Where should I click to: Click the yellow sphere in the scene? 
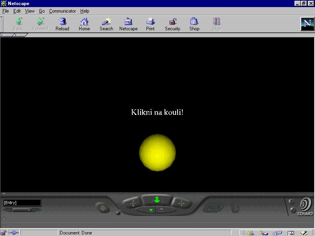157,153
